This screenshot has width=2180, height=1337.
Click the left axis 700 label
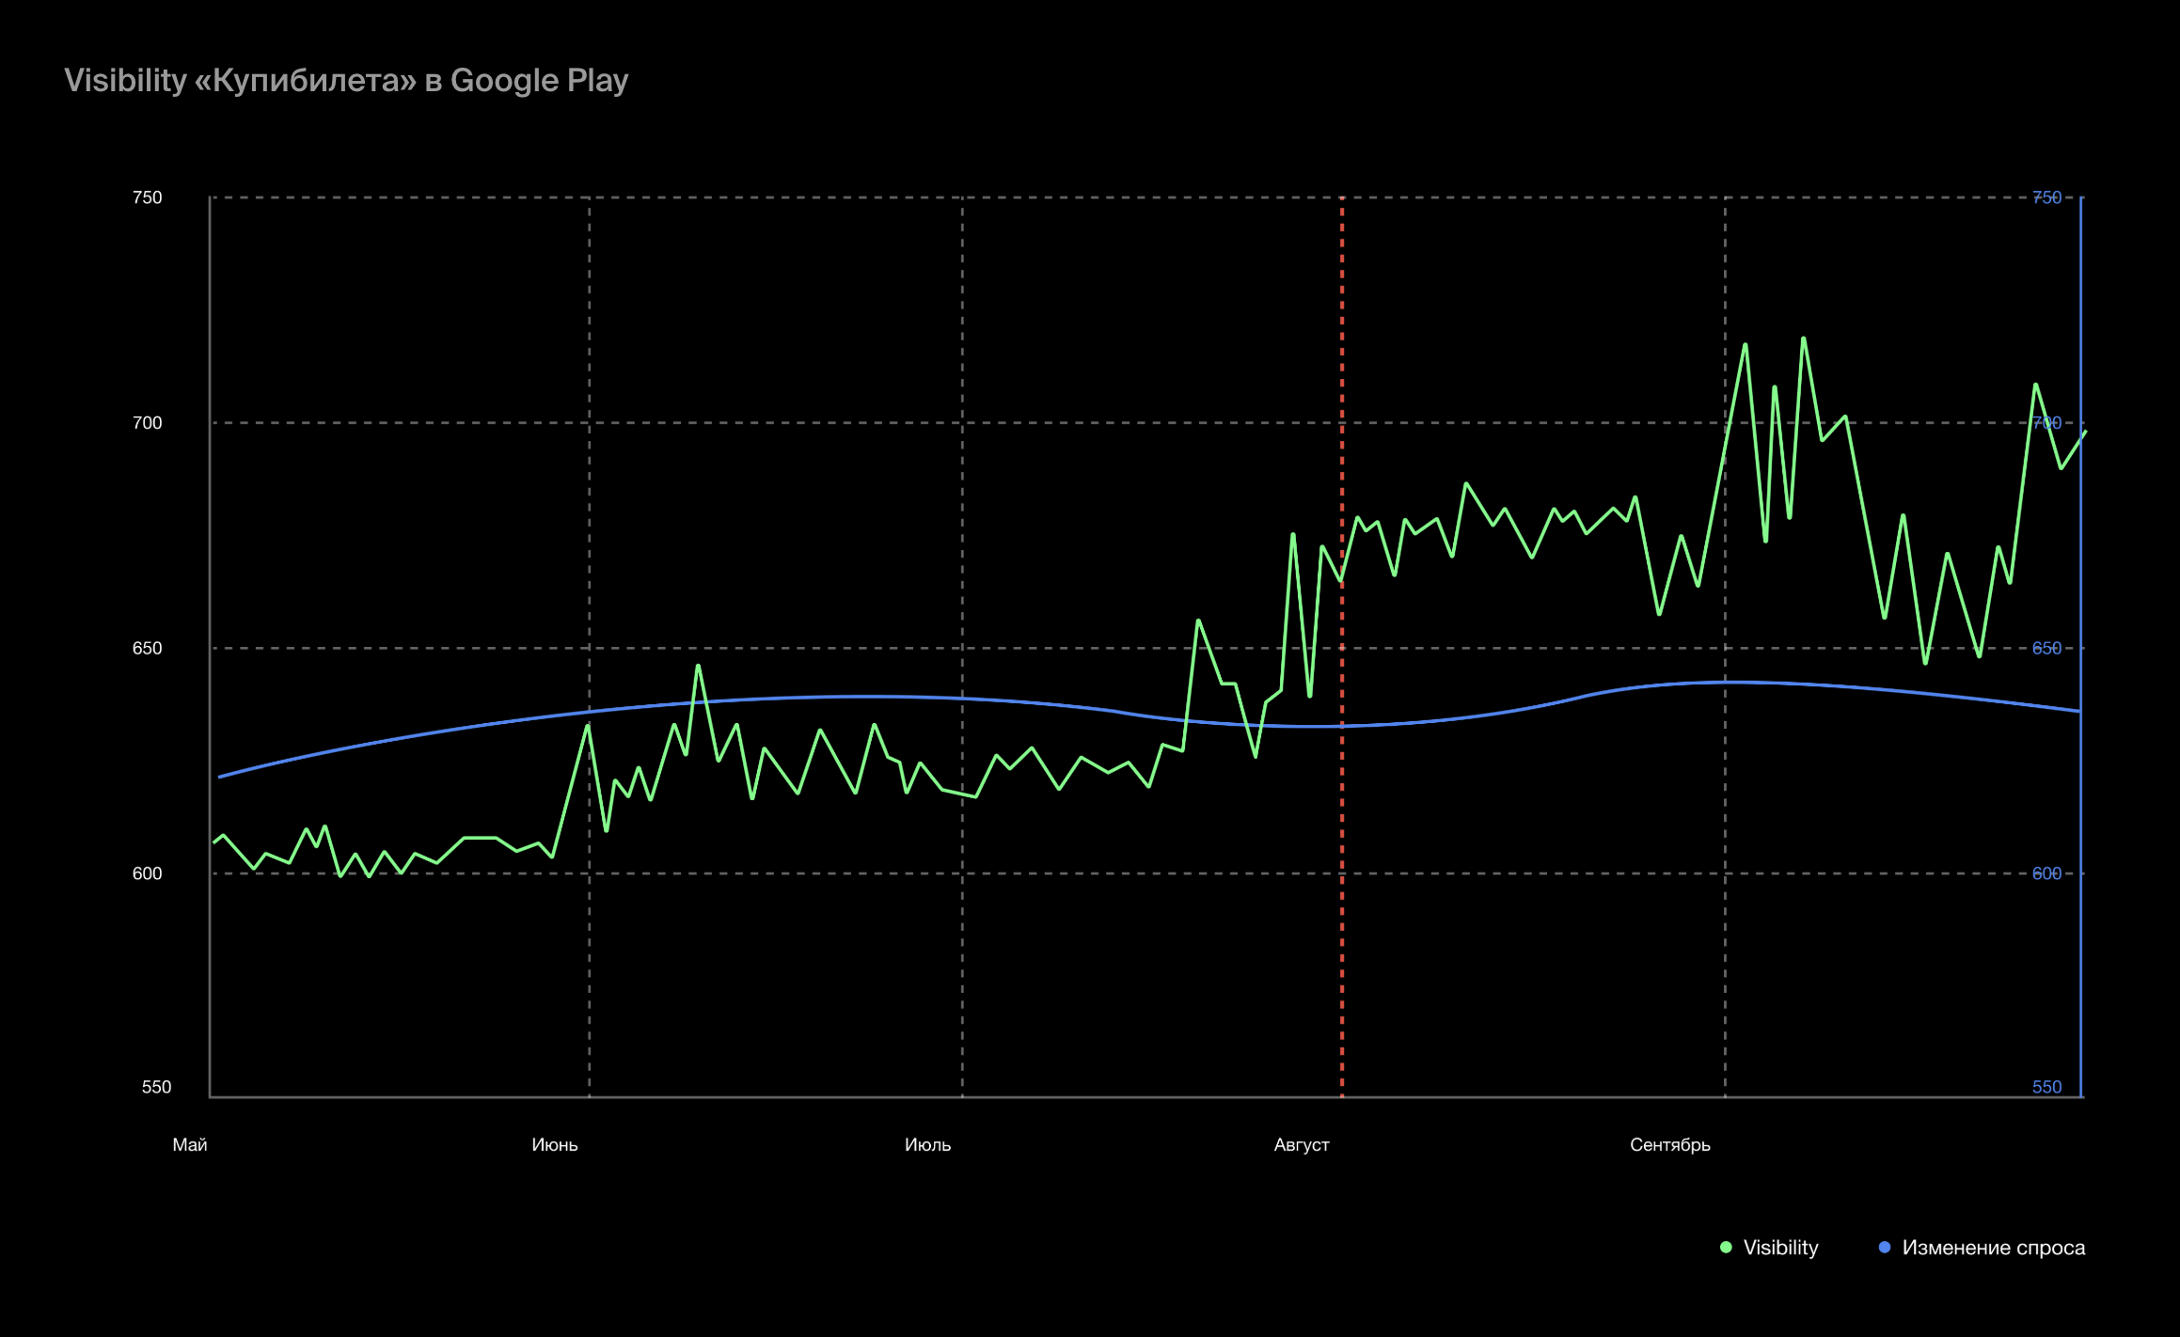(147, 423)
